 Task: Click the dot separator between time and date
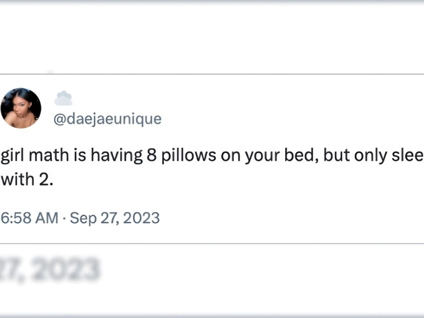tap(64, 218)
